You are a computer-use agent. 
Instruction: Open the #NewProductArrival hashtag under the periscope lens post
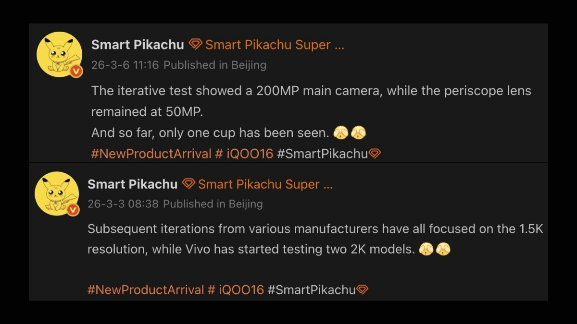[151, 154]
